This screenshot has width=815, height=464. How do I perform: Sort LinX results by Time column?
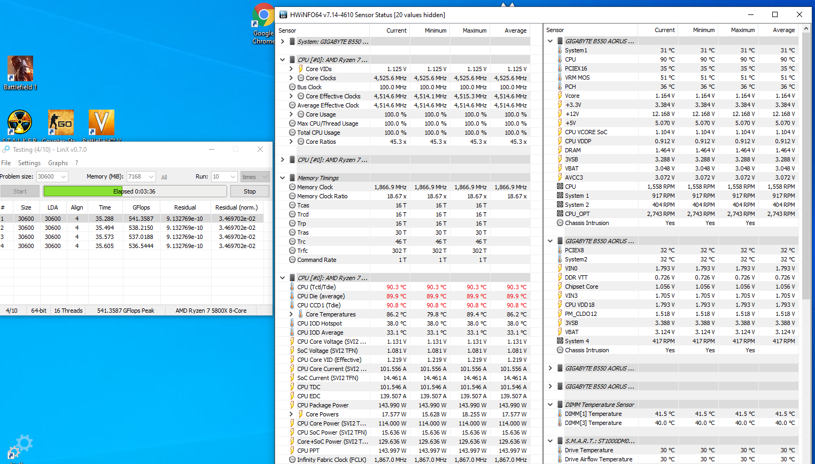coord(105,207)
